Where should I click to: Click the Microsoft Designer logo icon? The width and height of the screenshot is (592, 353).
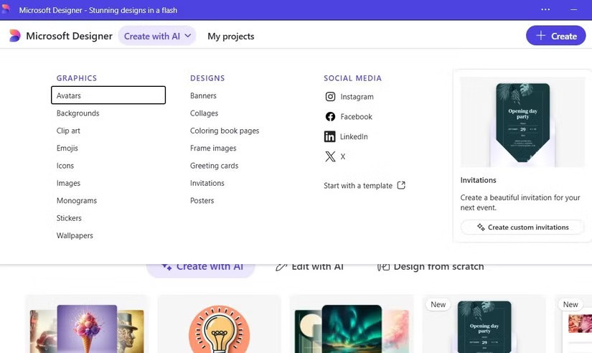pos(15,36)
